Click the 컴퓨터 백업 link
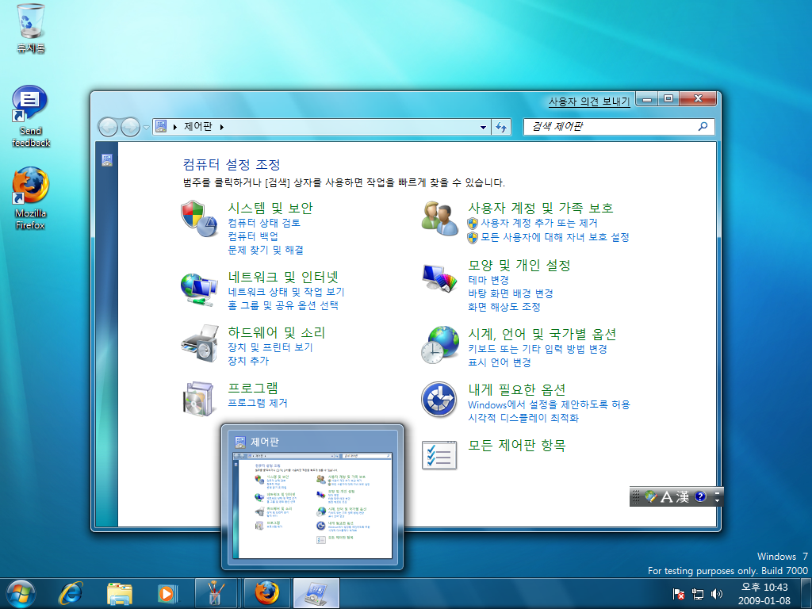Viewport: 812px width, 609px height. (253, 236)
